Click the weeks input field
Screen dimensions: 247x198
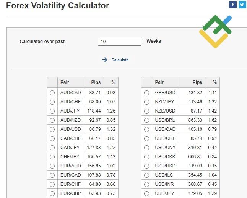(x=120, y=41)
